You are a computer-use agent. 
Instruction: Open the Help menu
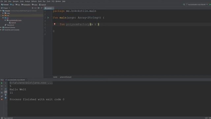click(64, 1)
